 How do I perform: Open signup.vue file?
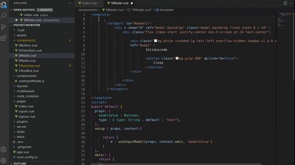click(27, 116)
